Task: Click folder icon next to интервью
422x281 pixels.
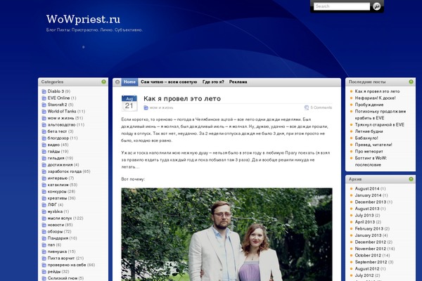Action: pyautogui.click(x=44, y=178)
